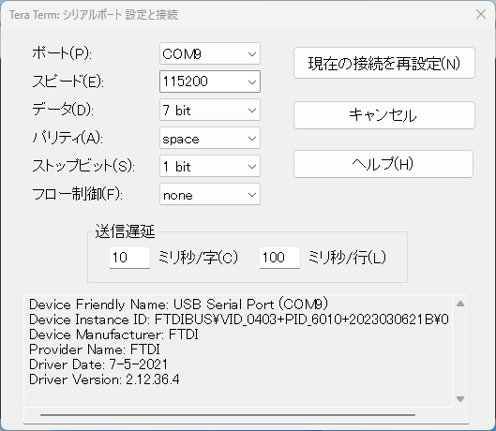Click the ミリ秒/字 delay input field
Screen dimensions: 496x431
(x=129, y=258)
